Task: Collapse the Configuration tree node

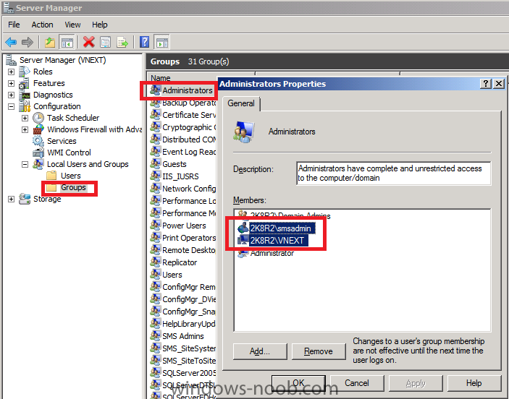Action: pyautogui.click(x=11, y=106)
